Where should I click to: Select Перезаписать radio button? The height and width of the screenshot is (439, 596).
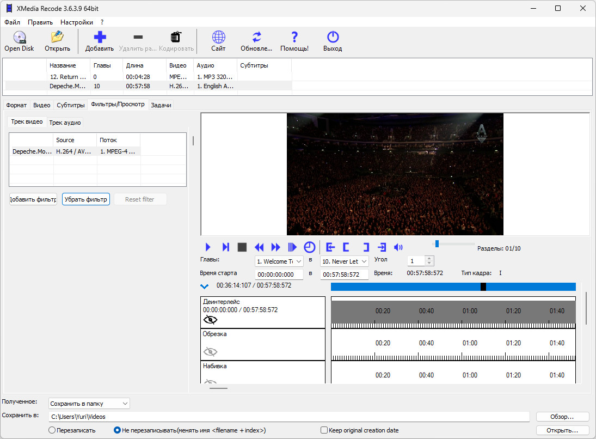click(52, 430)
